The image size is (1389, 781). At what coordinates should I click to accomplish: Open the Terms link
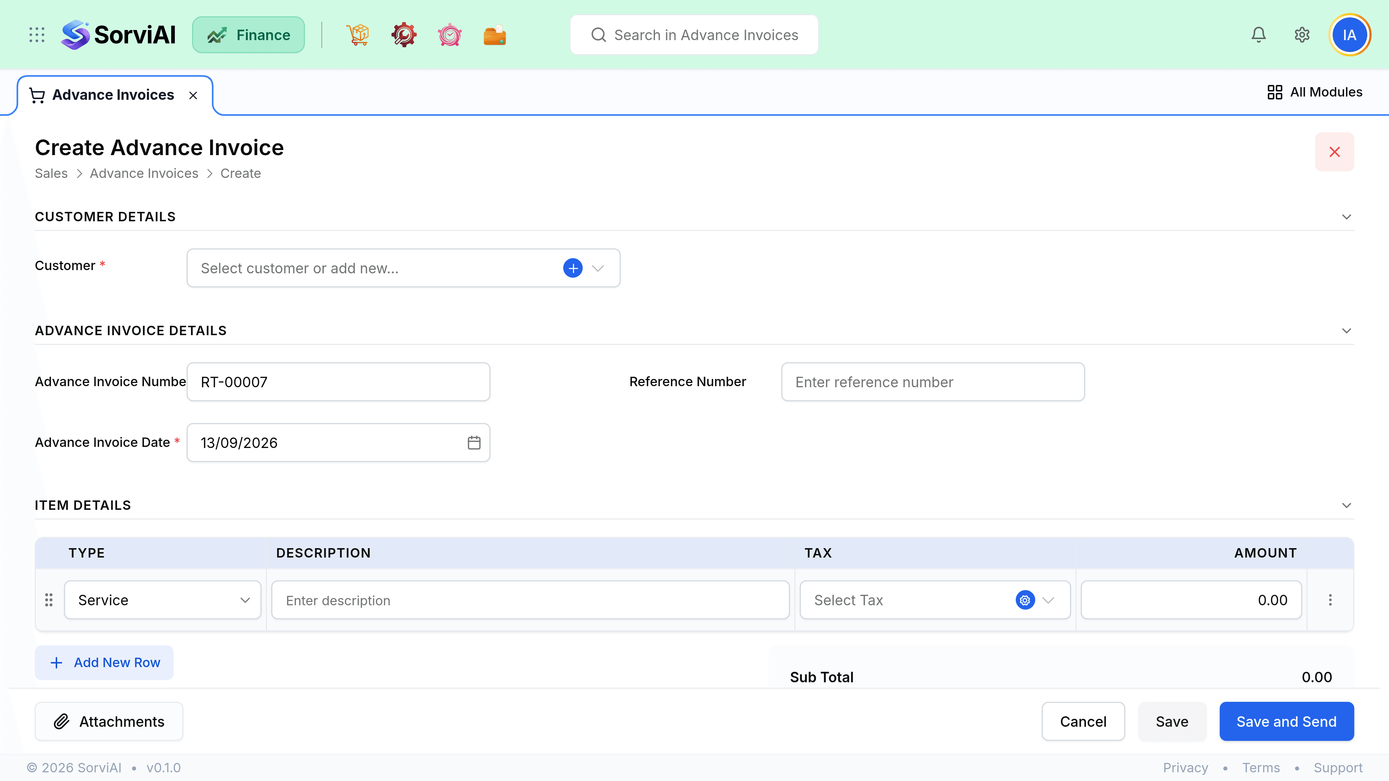coord(1261,768)
